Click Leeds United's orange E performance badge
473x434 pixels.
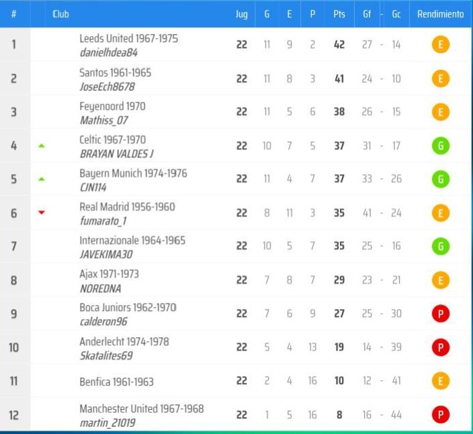pyautogui.click(x=441, y=44)
